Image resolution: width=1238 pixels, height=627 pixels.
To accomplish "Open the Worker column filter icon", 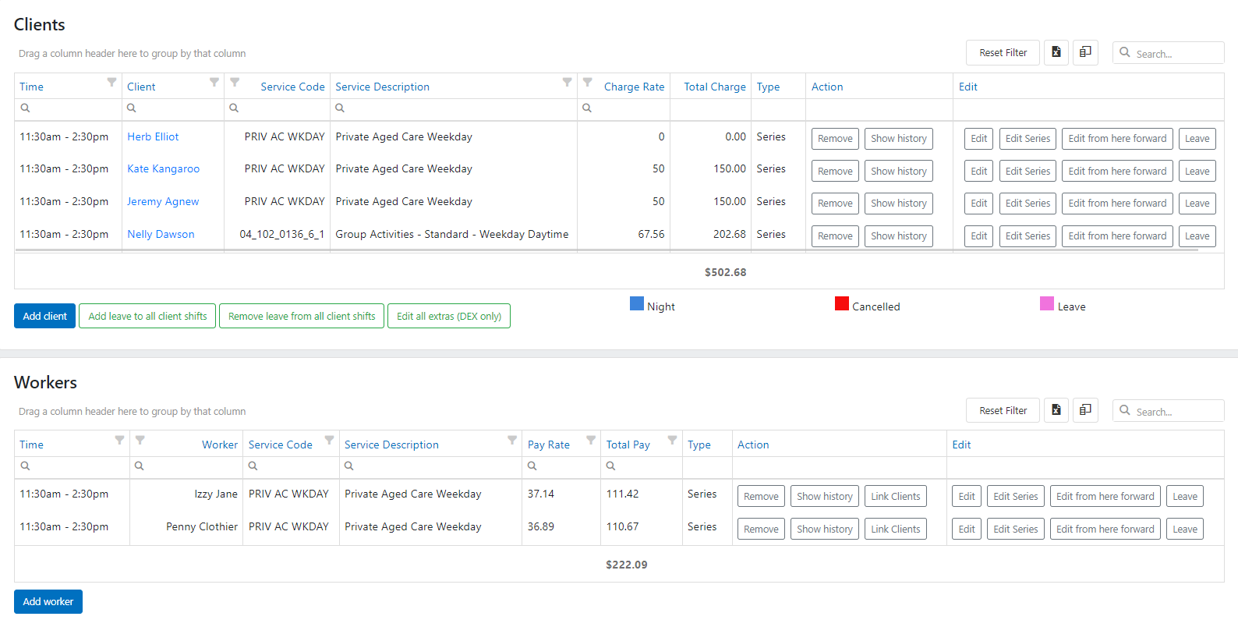I will tap(140, 440).
